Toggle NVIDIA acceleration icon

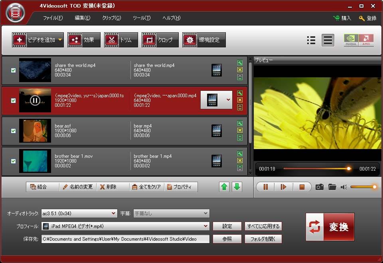[351, 40]
